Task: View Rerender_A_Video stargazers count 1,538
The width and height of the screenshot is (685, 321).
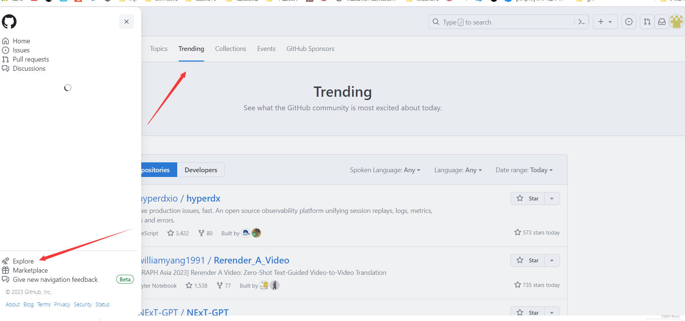Action: tap(196, 285)
